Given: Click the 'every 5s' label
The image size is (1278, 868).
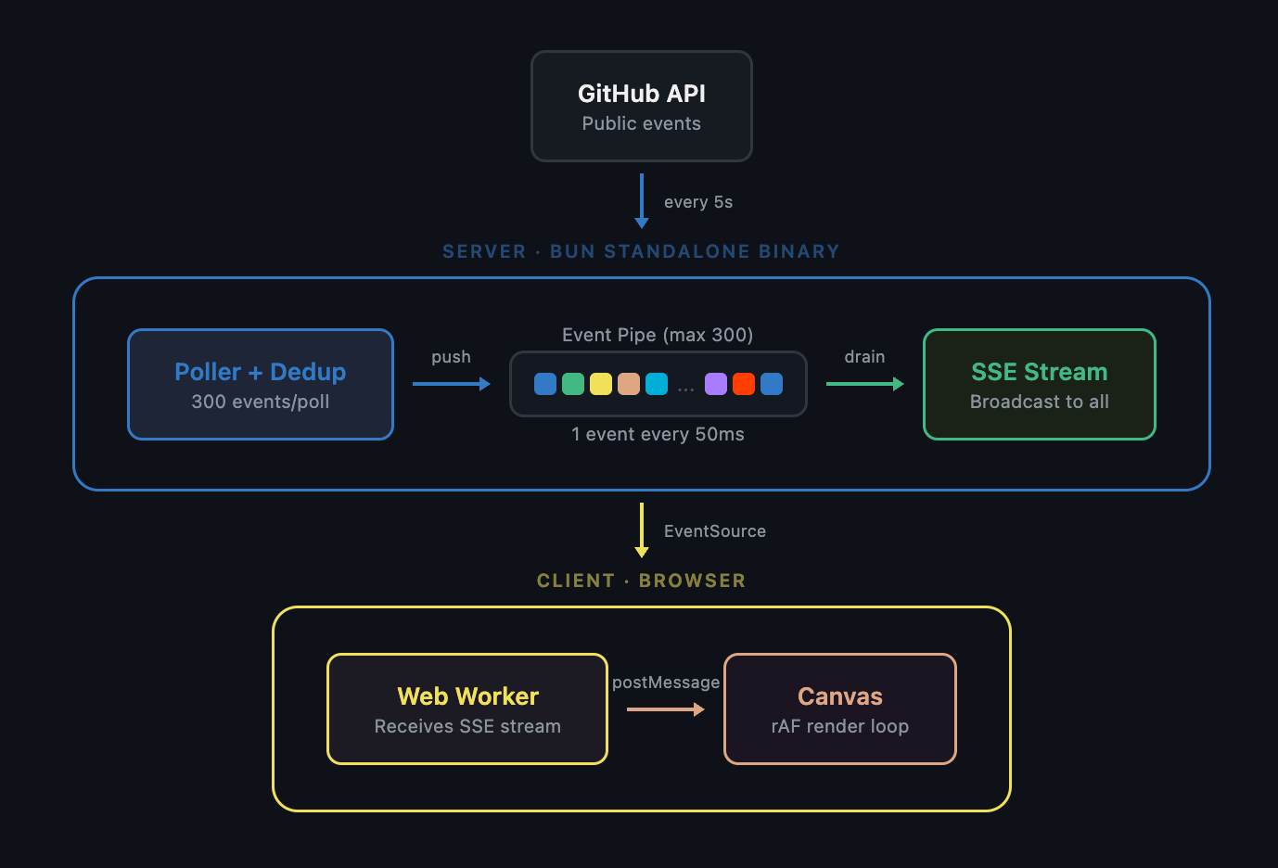Looking at the screenshot, I should [x=698, y=202].
